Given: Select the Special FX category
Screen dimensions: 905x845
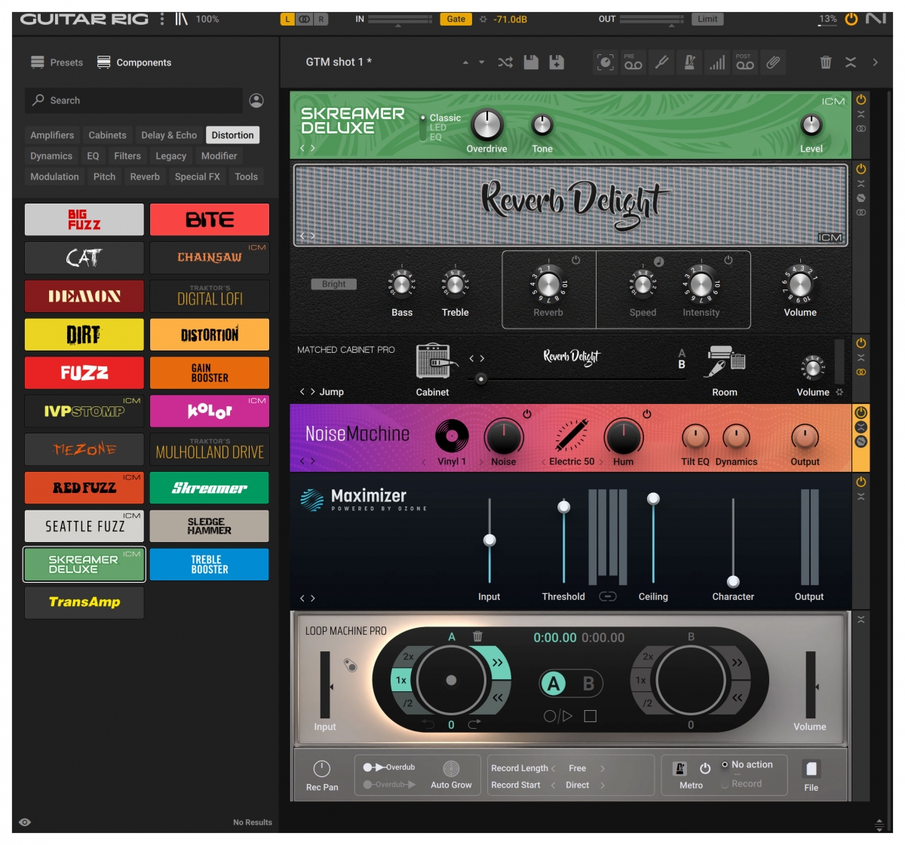Looking at the screenshot, I should [x=198, y=176].
